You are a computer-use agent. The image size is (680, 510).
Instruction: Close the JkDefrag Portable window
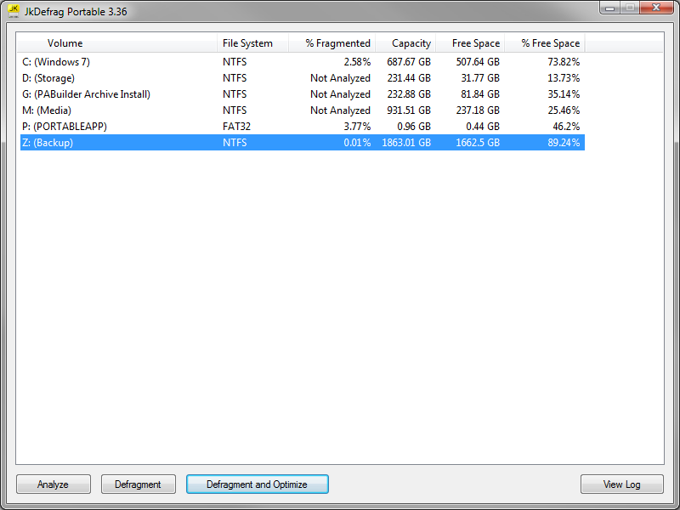pyautogui.click(x=654, y=7)
